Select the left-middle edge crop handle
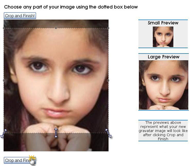The width and height of the screenshot is (196, 166). (x=4, y=80)
